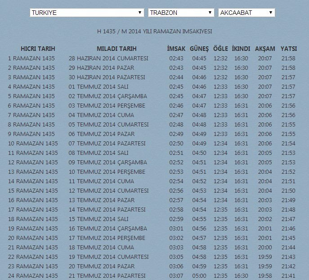The width and height of the screenshot is (309, 280).
Task: Click the MILADI TARIH column header
Action: click(116, 49)
